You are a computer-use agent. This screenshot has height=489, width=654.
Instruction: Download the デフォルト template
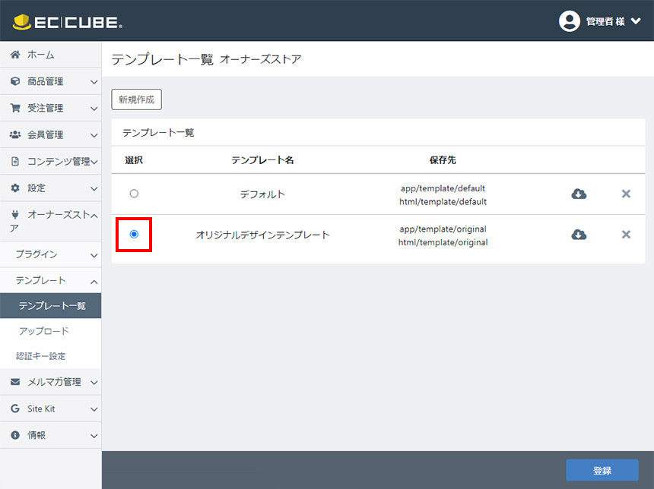[x=579, y=194]
